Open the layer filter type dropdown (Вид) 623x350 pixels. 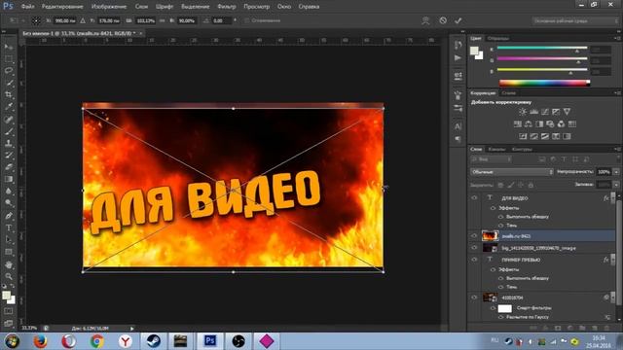pos(491,159)
